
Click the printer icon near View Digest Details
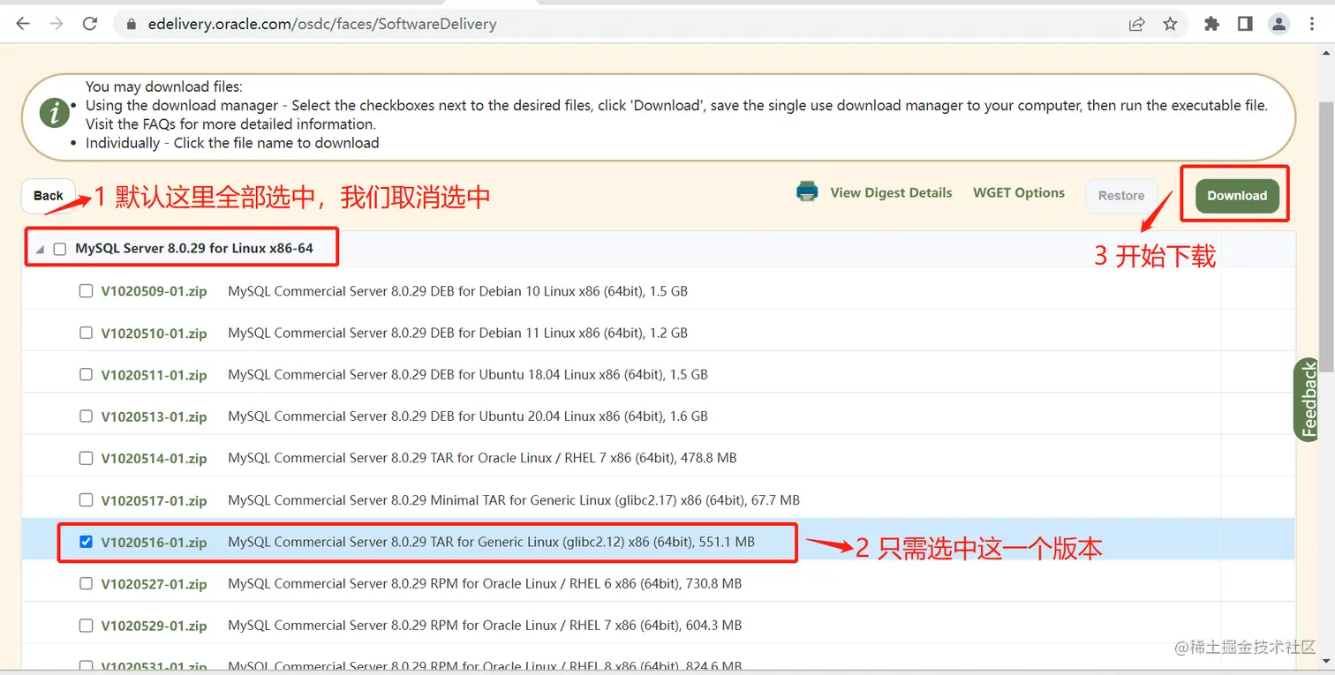click(807, 192)
